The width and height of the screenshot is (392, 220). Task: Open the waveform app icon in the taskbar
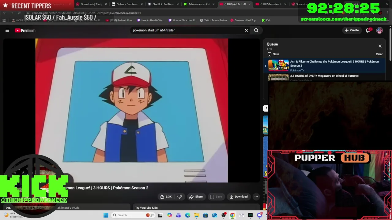click(x=251, y=215)
